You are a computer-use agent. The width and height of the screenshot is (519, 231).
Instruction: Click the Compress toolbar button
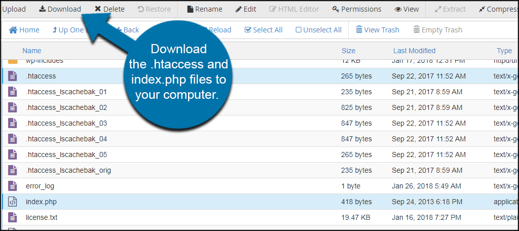point(499,9)
